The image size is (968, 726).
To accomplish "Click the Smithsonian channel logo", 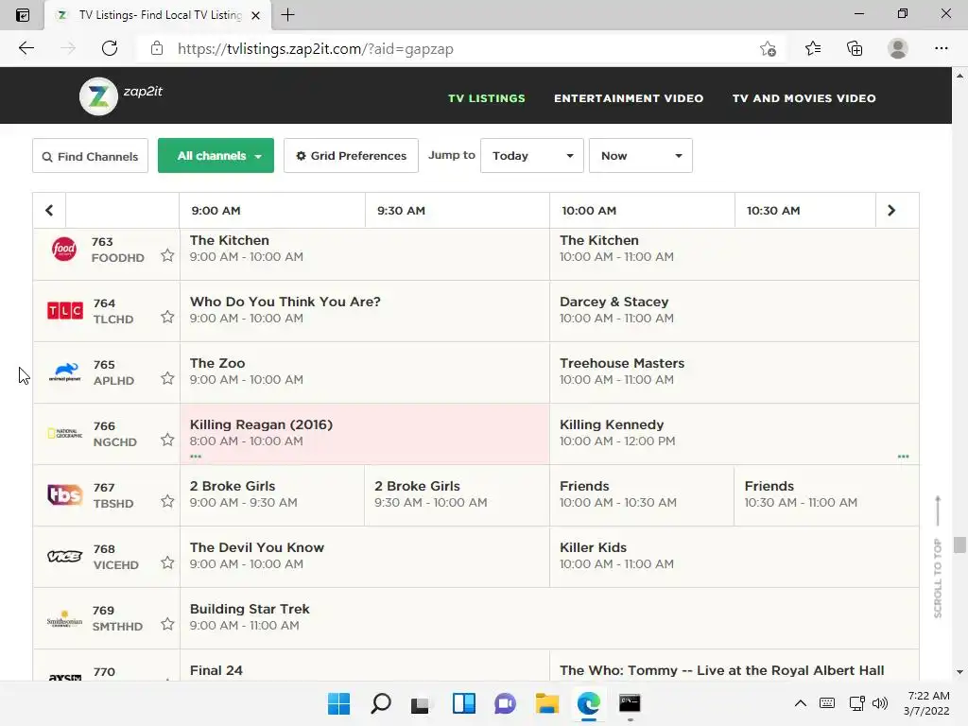I will tap(65, 619).
